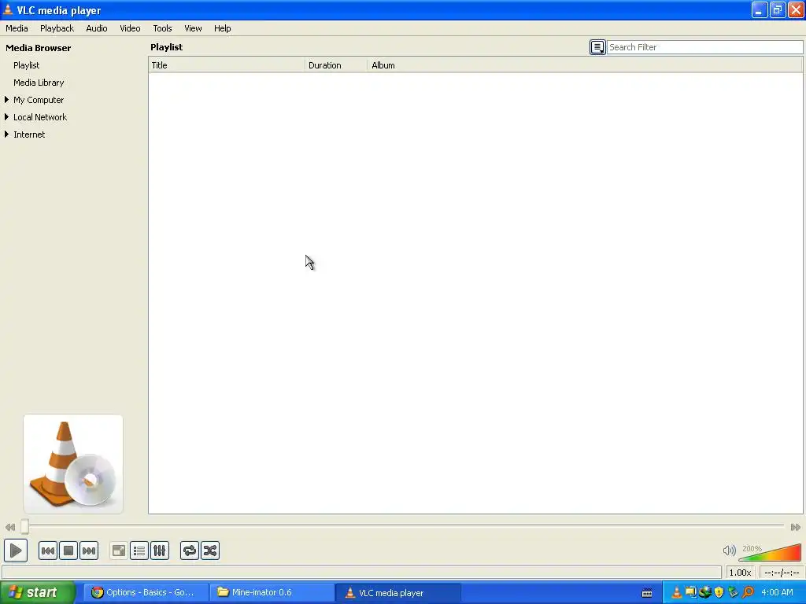
Task: Open the Media menu
Action: click(x=17, y=28)
